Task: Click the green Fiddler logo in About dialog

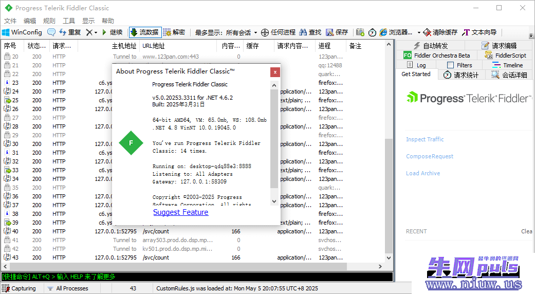Action: 131,143
